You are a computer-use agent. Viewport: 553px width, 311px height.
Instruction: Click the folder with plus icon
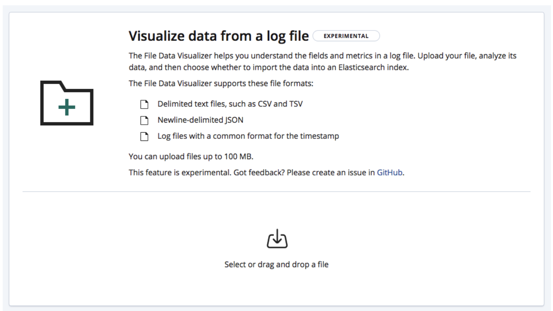coord(66,104)
